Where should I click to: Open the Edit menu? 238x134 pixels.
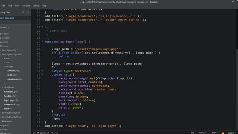click(3, 6)
